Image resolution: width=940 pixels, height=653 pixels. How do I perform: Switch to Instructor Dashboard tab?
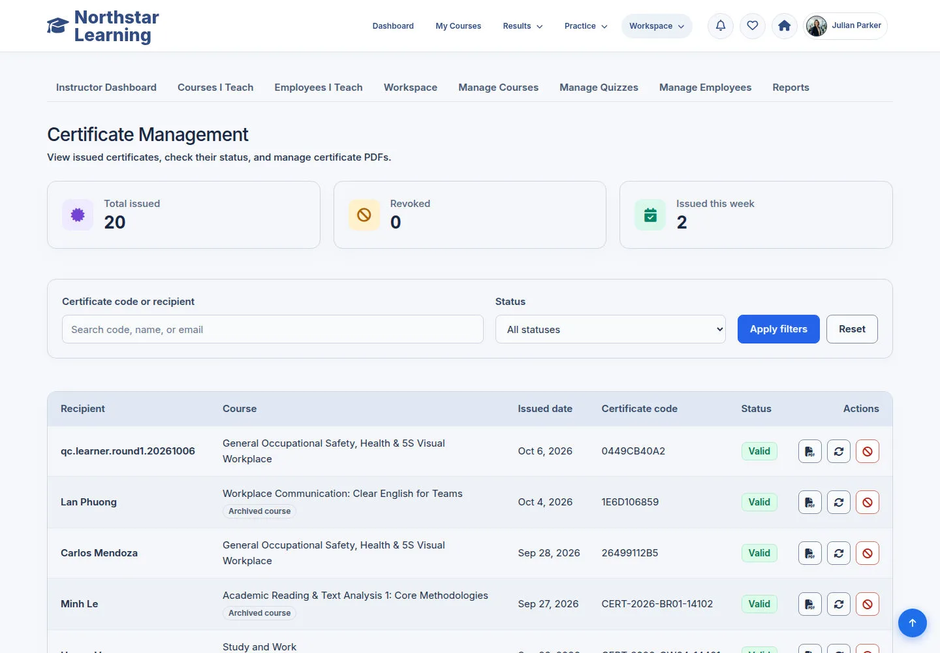click(x=106, y=88)
